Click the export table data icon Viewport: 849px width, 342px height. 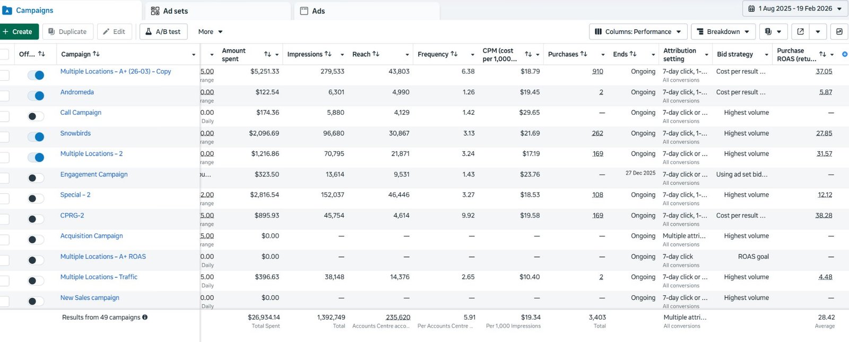point(800,32)
